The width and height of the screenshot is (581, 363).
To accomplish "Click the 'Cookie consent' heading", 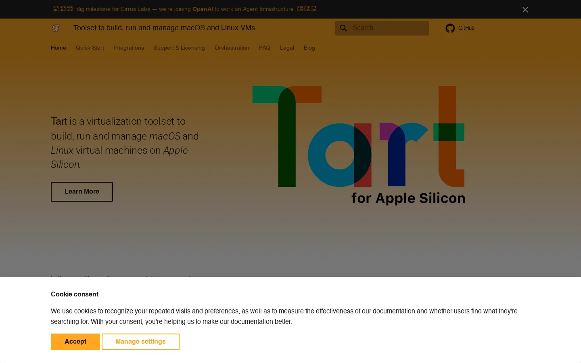I will (x=75, y=294).
